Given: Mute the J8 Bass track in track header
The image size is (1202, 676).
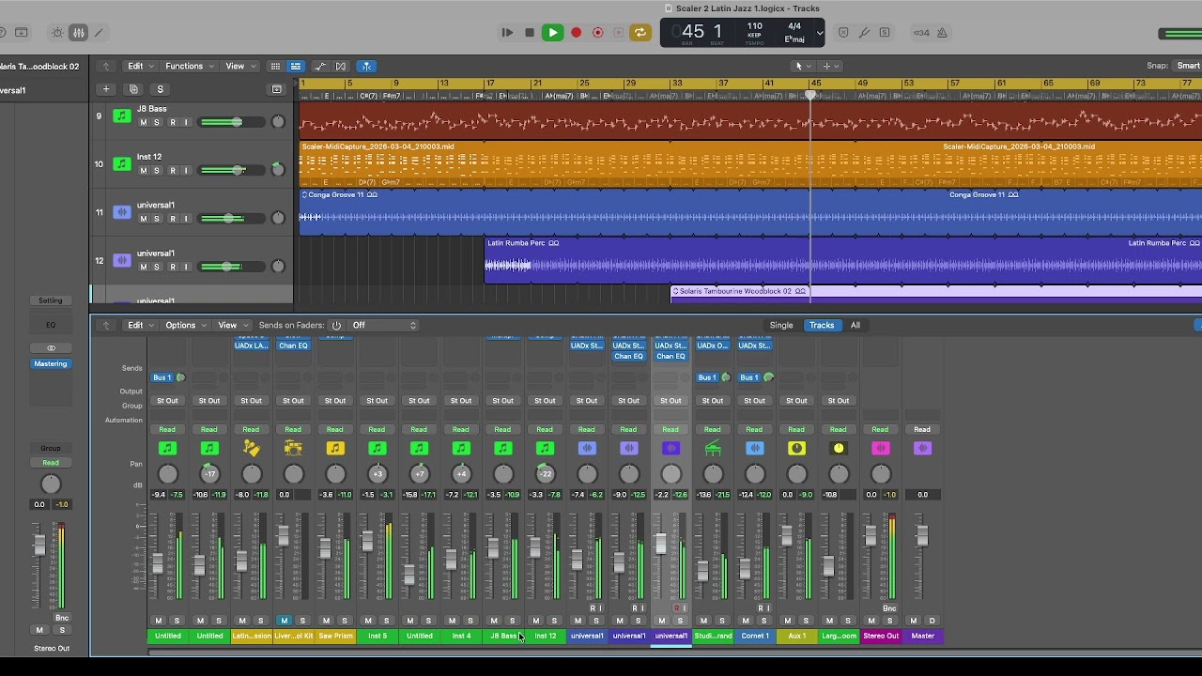Looking at the screenshot, I should (144, 122).
